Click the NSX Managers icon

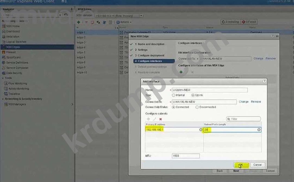[x=6, y=104]
